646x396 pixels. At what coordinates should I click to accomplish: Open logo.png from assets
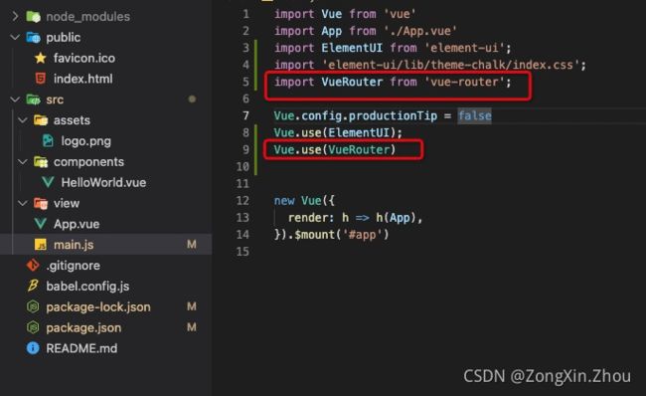click(x=86, y=141)
